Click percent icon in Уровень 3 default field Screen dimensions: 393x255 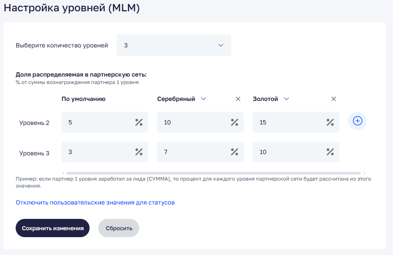coord(139,152)
